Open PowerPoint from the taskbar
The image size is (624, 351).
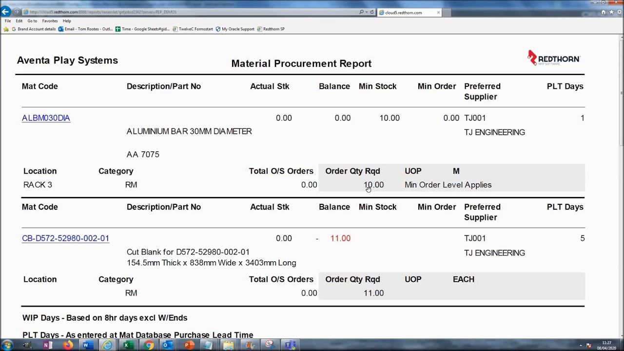pos(189,345)
